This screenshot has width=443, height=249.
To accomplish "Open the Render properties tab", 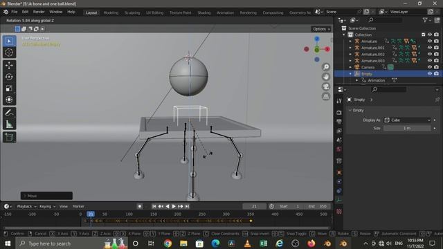I will [339, 113].
